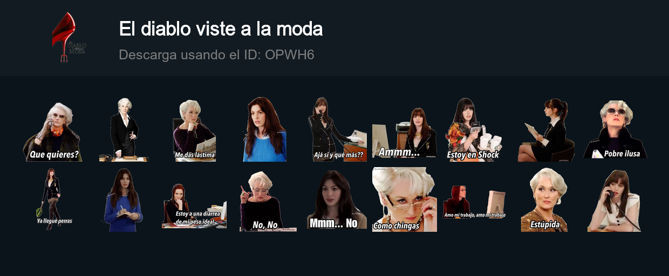Select the "Ya llegue perras" sticker
The width and height of the screenshot is (669, 276).
point(53,199)
